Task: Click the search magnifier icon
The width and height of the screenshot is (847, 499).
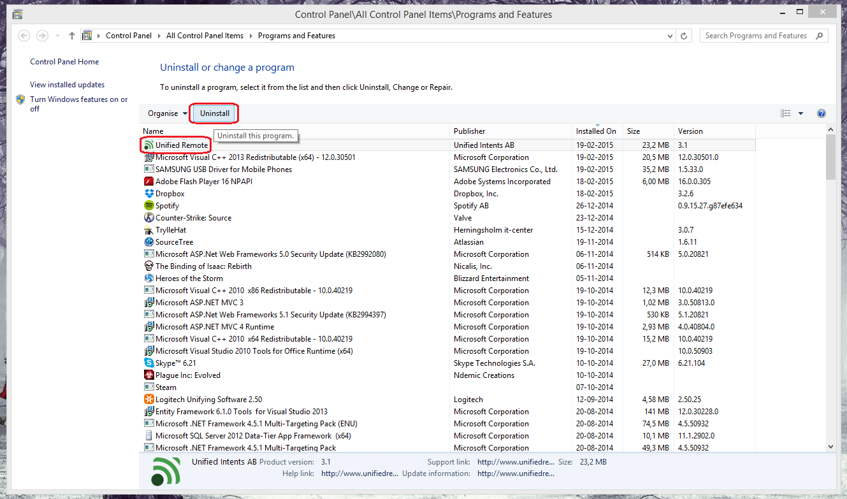Action: (820, 36)
